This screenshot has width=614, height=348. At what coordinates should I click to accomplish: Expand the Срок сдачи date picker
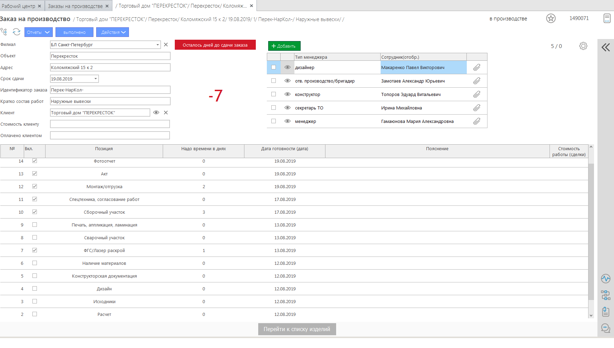point(95,79)
